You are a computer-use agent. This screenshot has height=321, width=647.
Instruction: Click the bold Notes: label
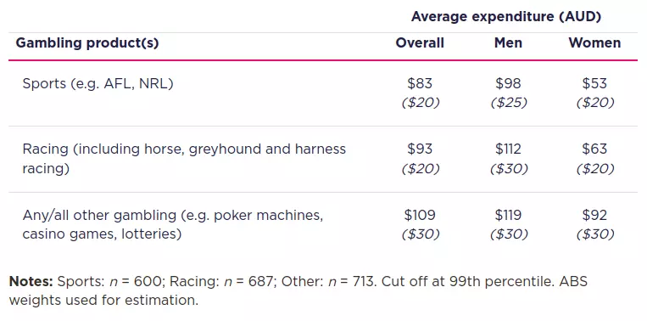pos(31,282)
